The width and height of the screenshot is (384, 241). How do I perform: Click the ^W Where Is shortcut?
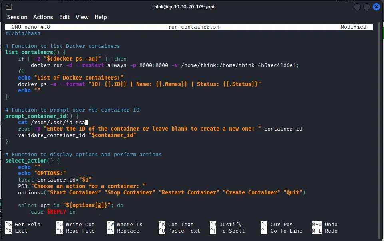click(125, 224)
